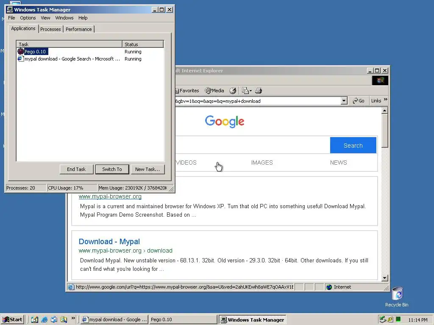Viewport: 434px width, 325px height.
Task: Click the Internet Explorer icon in task list
Action: [20, 58]
